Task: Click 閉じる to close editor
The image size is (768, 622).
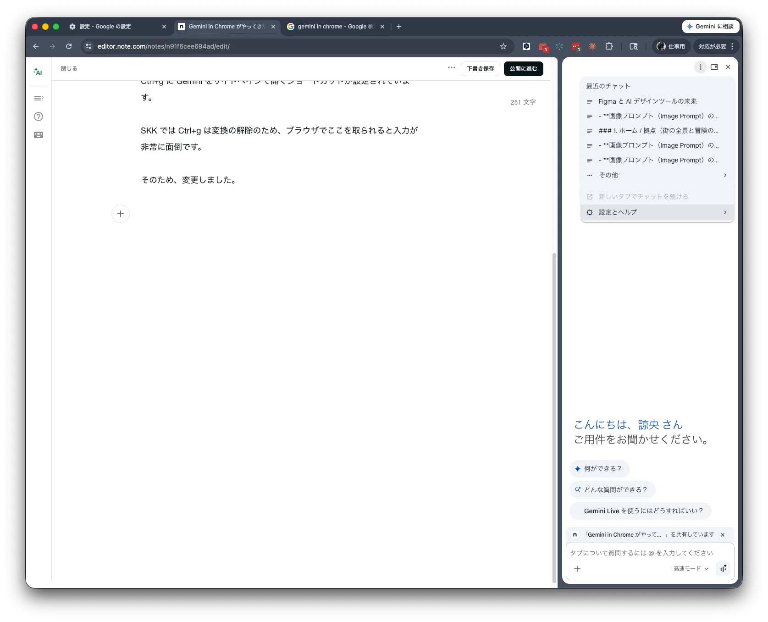Action: [x=69, y=69]
